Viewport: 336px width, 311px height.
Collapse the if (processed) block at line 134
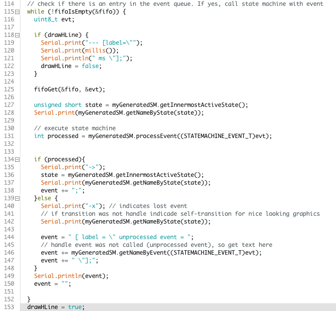(x=17, y=159)
